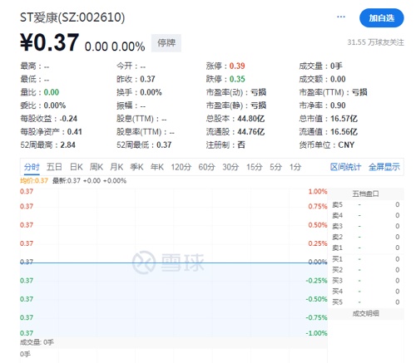Open the 周K chart tab
The height and width of the screenshot is (363, 416).
[x=97, y=167]
